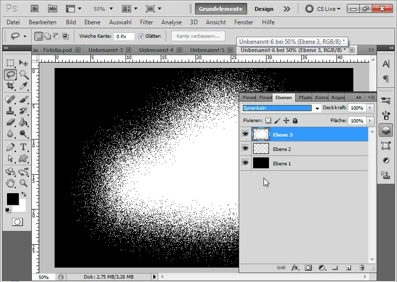
Task: Select the Custom Shape tool
Action: 23,158
